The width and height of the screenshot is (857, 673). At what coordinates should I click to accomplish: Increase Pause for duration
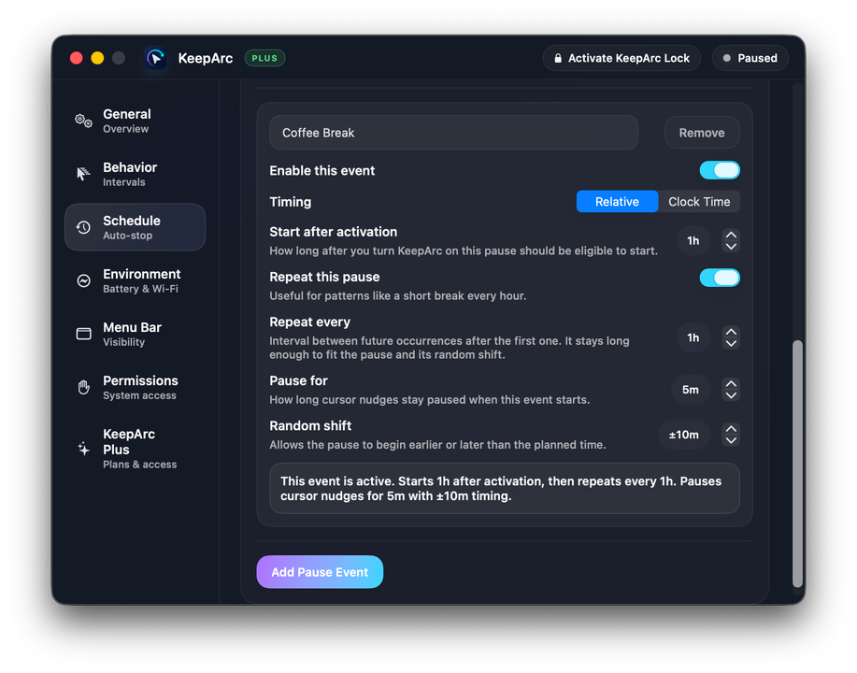(731, 384)
